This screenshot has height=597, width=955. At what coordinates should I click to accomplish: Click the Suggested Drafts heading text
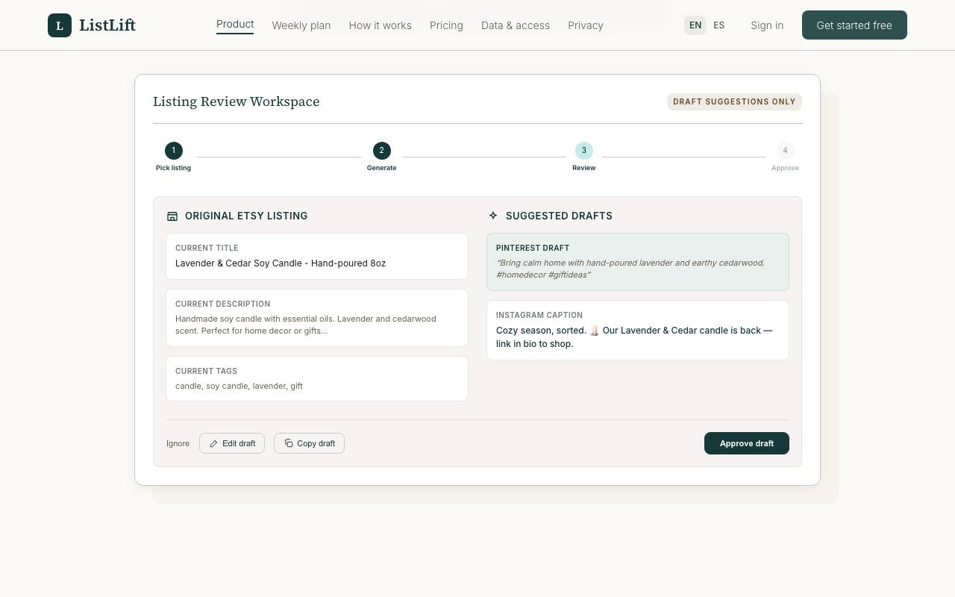click(x=559, y=216)
